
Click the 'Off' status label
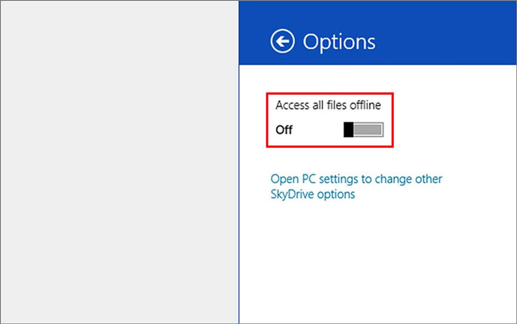pyautogui.click(x=284, y=130)
